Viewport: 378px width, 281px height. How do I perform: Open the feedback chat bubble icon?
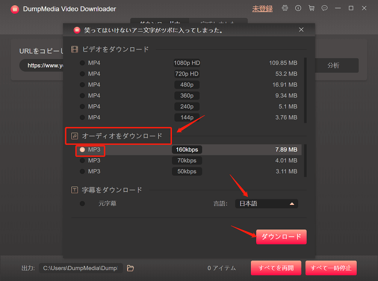(x=325, y=9)
